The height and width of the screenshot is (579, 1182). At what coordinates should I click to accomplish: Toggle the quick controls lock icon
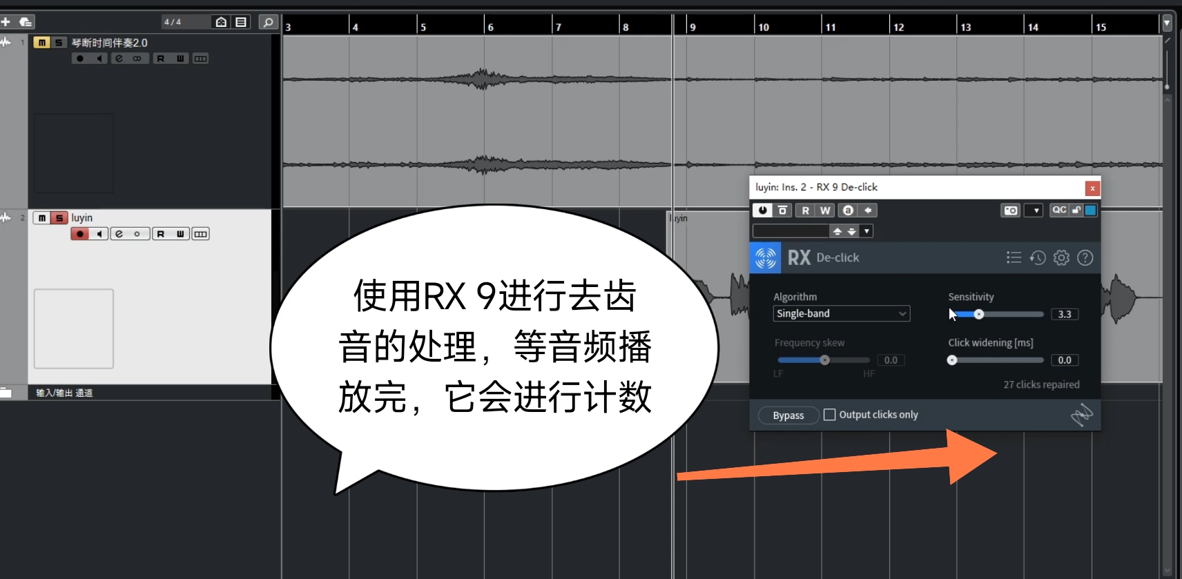coord(1076,210)
